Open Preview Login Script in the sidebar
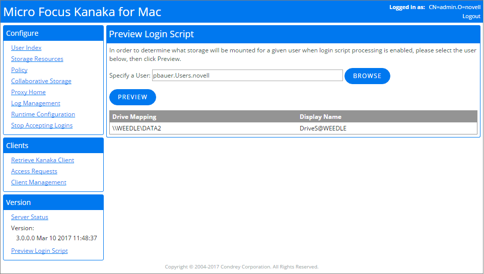Image resolution: width=484 pixels, height=274 pixels. coord(39,251)
